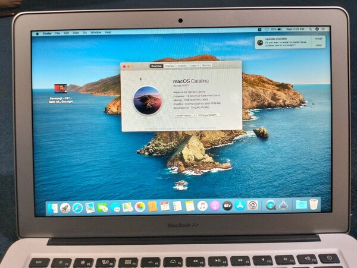Open the Apple menu
Viewport: 357px width, 268px height.
click(36, 33)
